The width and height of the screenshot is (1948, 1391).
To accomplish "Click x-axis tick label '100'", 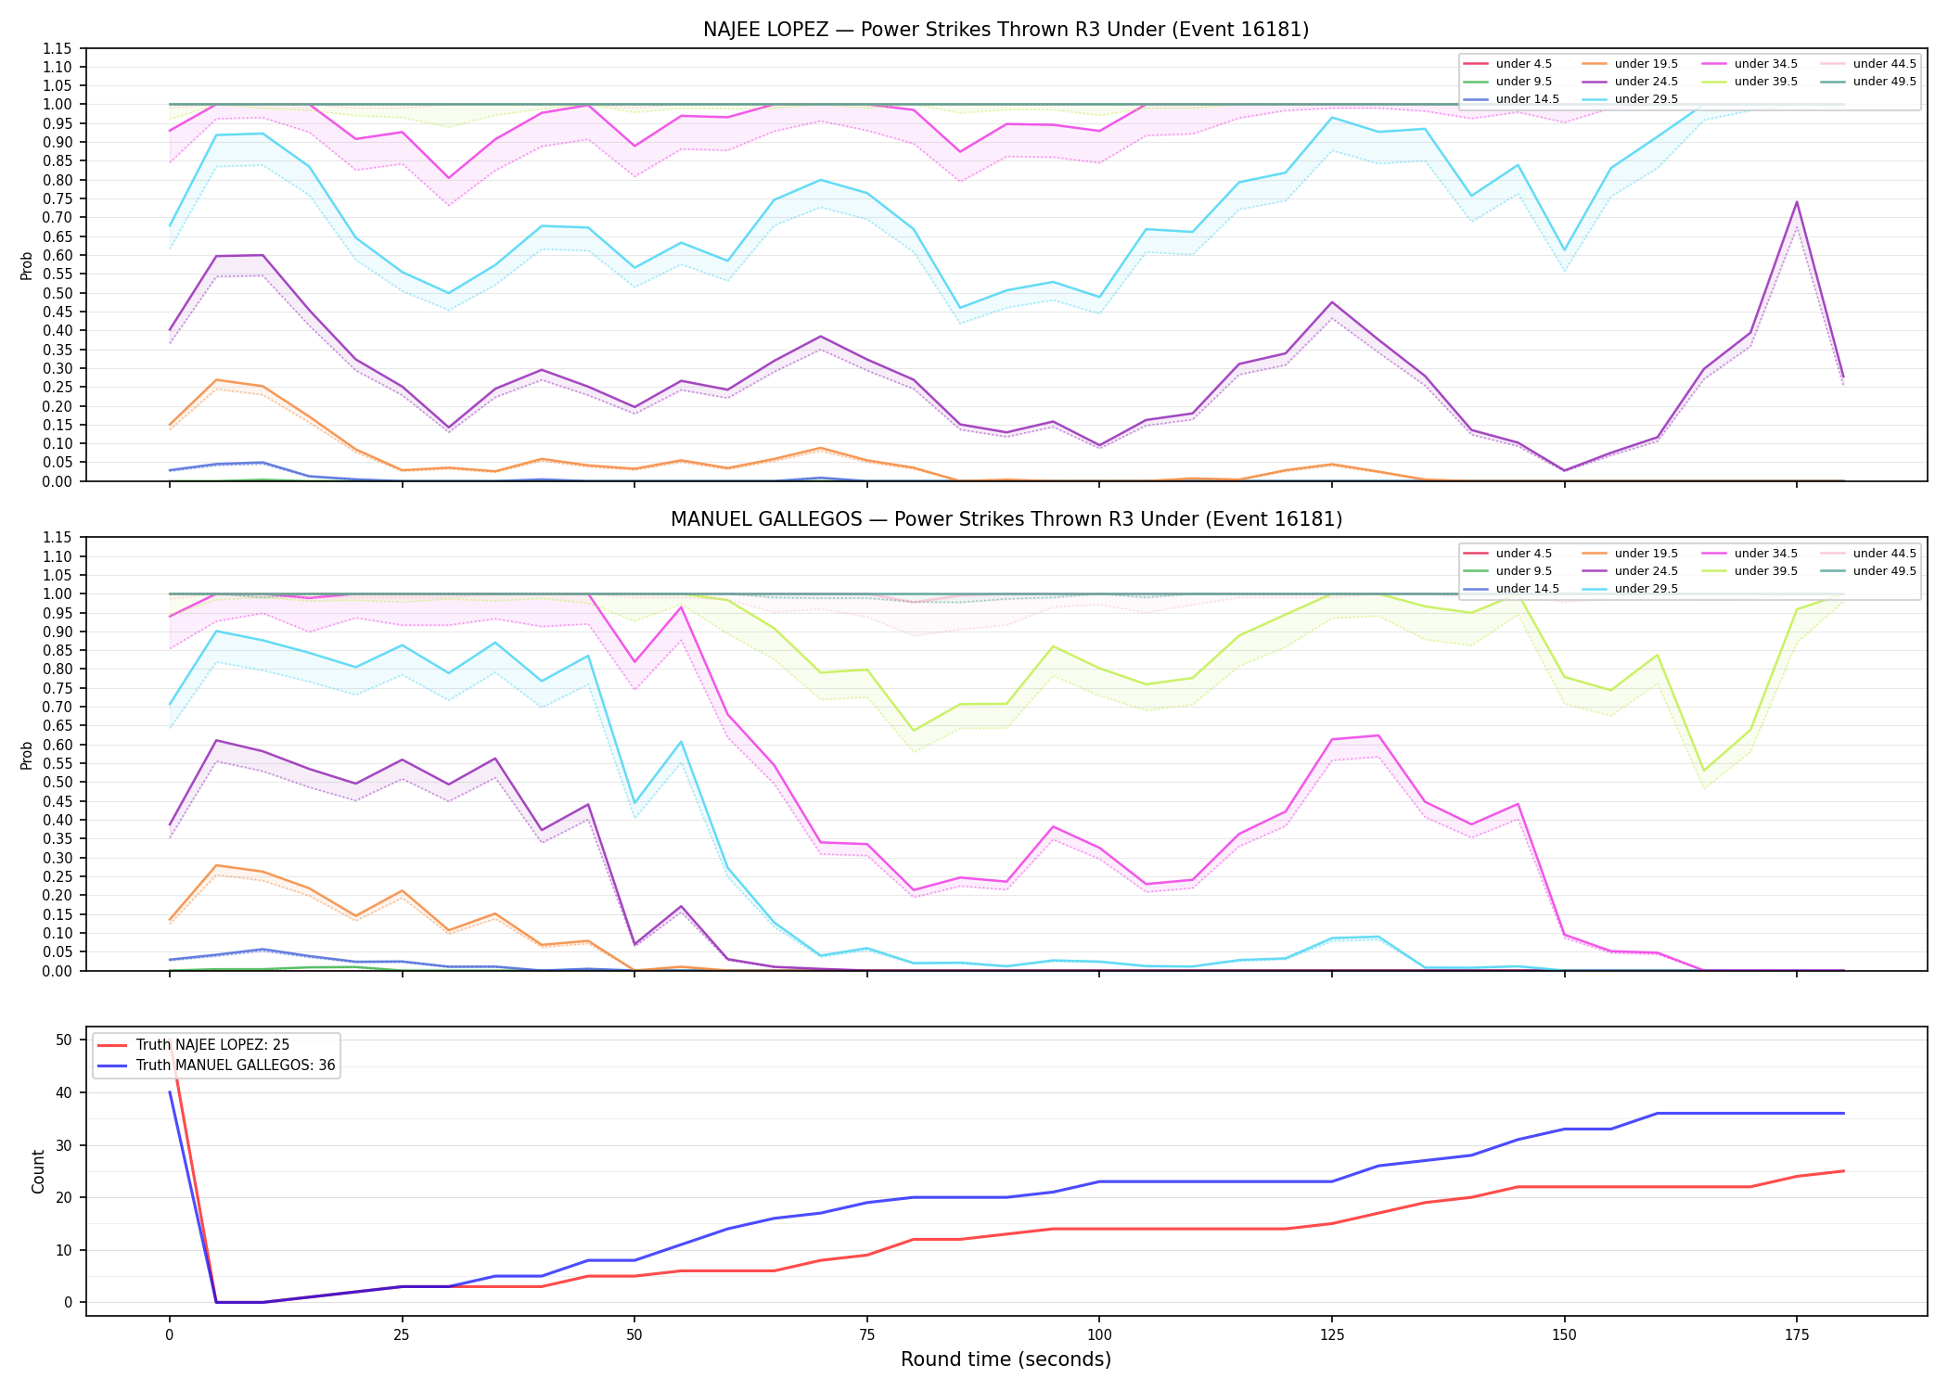I will pos(1099,1335).
